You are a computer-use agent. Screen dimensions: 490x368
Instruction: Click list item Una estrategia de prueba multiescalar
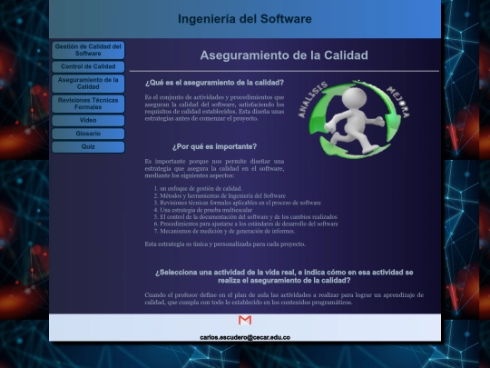point(206,210)
